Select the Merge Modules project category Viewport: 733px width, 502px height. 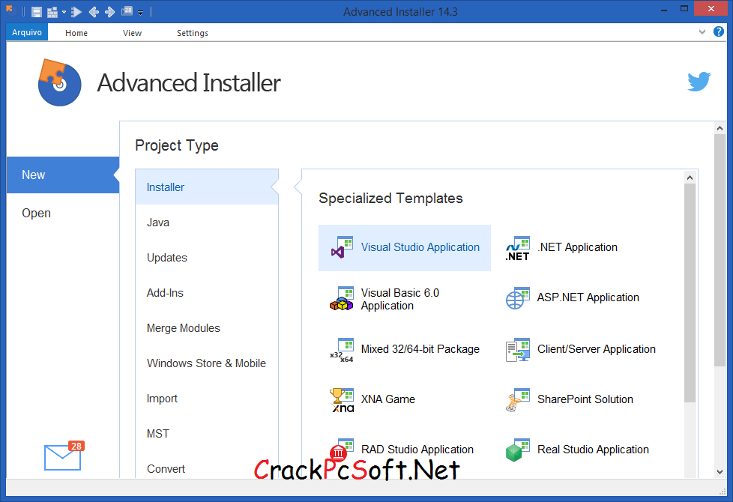207,328
